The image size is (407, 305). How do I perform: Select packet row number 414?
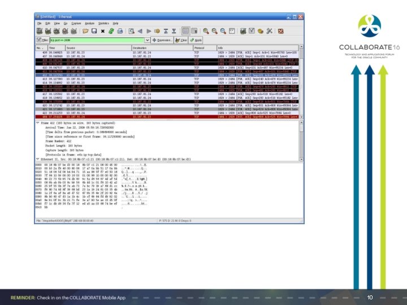(167, 82)
